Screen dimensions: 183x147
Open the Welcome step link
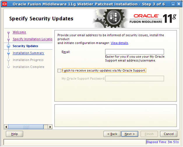tap(19, 32)
